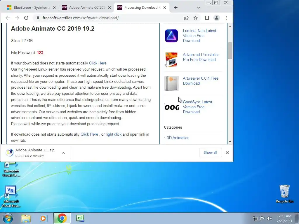Click the Artweaver box thumbnail
This screenshot has width=299, height=224.
point(171,83)
